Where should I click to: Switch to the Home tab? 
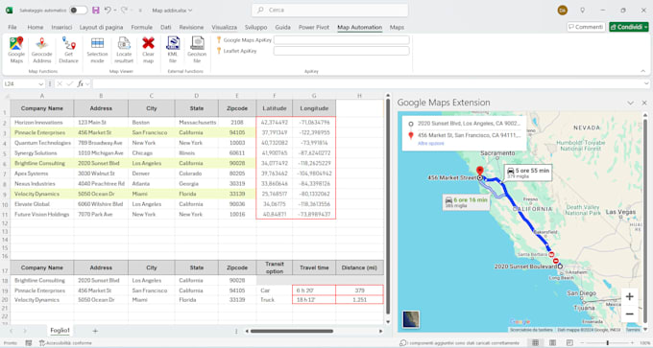36,27
